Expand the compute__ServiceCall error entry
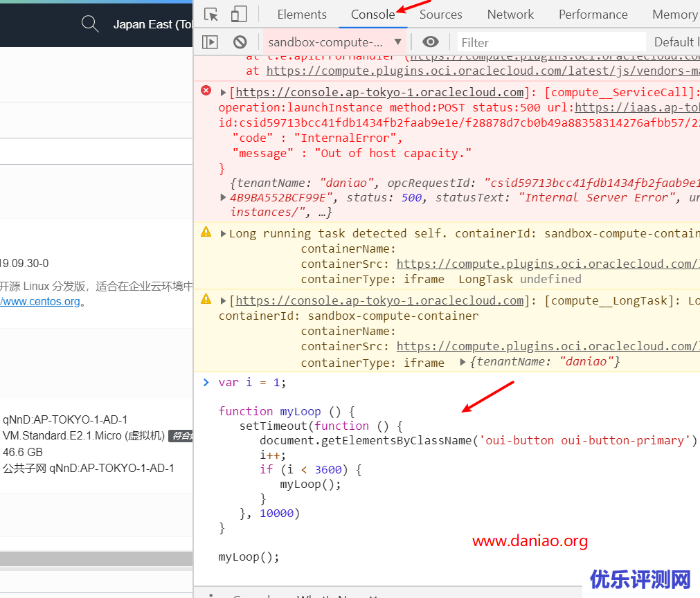This screenshot has height=598, width=700. [x=224, y=92]
